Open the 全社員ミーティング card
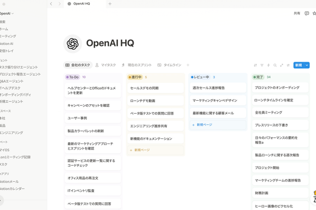 (280, 113)
